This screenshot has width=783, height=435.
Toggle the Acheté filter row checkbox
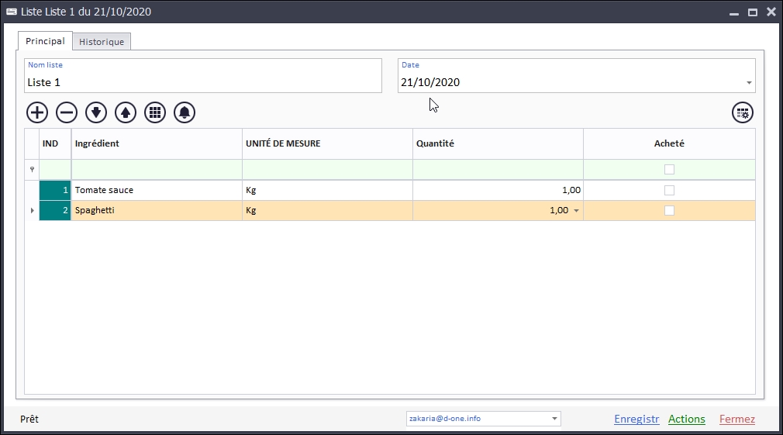pyautogui.click(x=669, y=169)
